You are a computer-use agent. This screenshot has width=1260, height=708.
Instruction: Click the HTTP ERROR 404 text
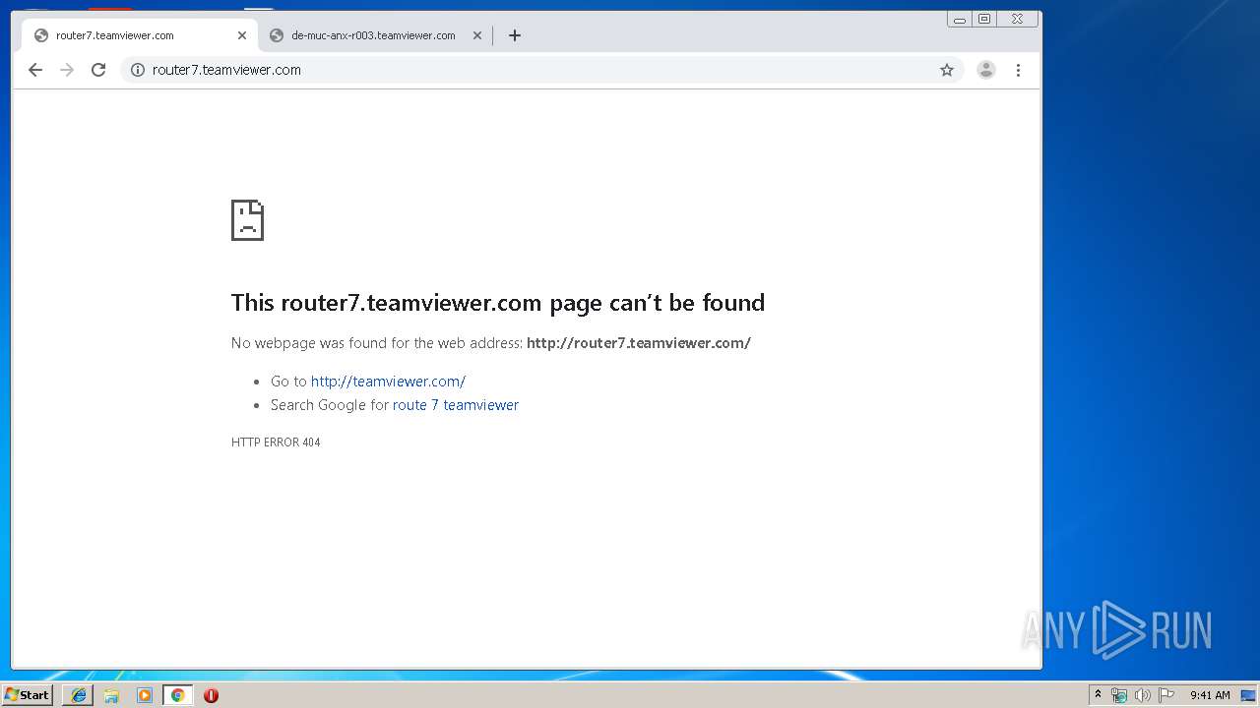pos(276,442)
